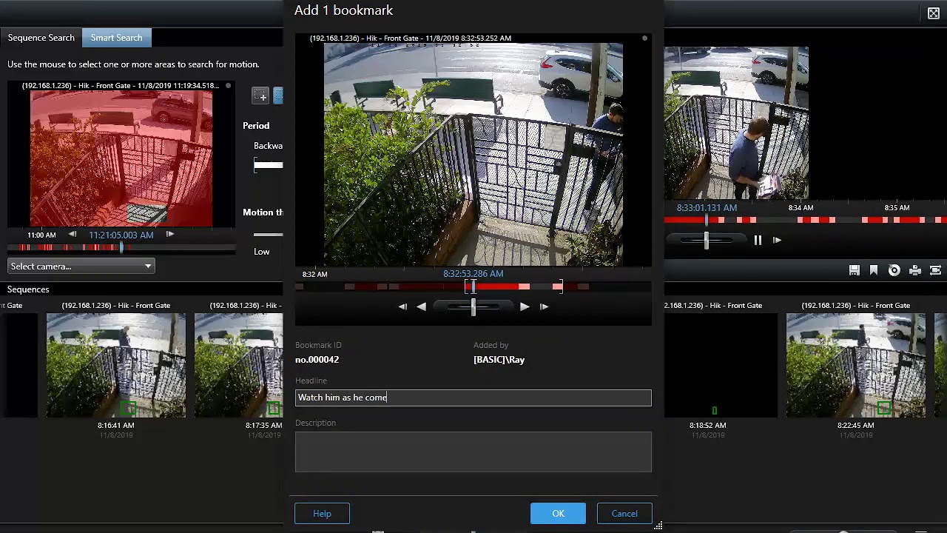Click the status dot on bookmark preview title

(x=644, y=38)
